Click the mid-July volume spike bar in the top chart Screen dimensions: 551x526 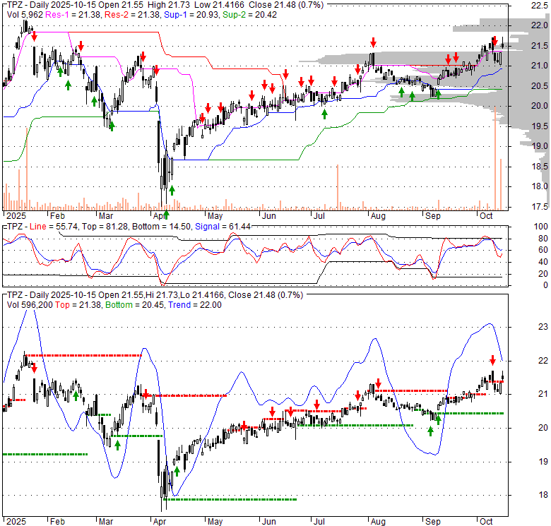(338, 187)
